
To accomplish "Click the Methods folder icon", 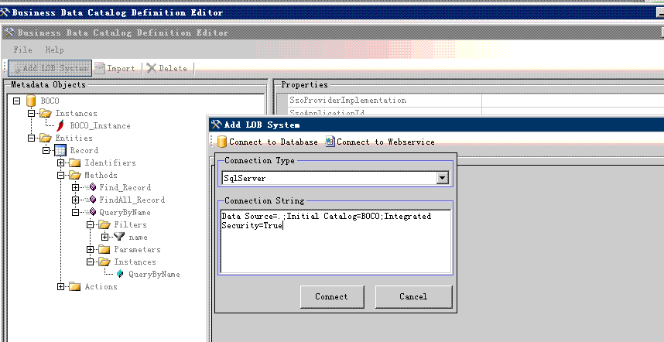I will click(75, 175).
